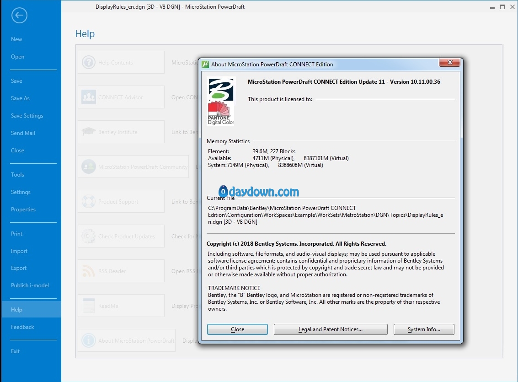
Task: Open MicroStation PowerDraft Community label
Action: (x=143, y=167)
